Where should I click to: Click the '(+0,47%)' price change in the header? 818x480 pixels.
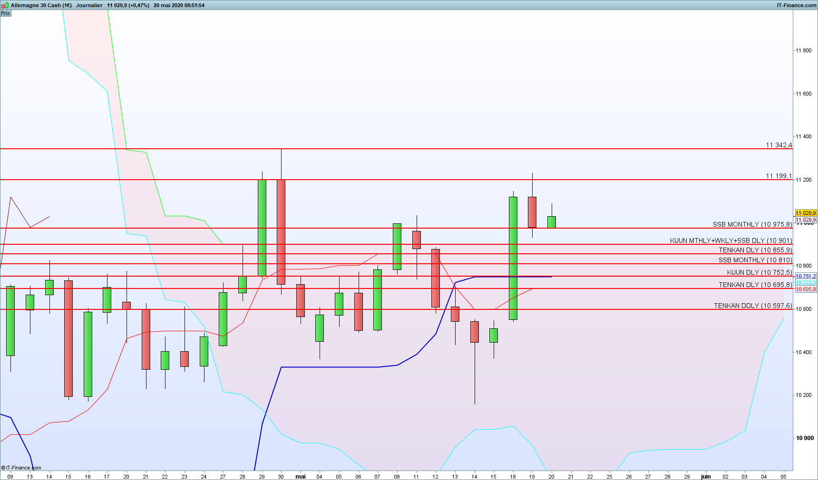pos(138,5)
